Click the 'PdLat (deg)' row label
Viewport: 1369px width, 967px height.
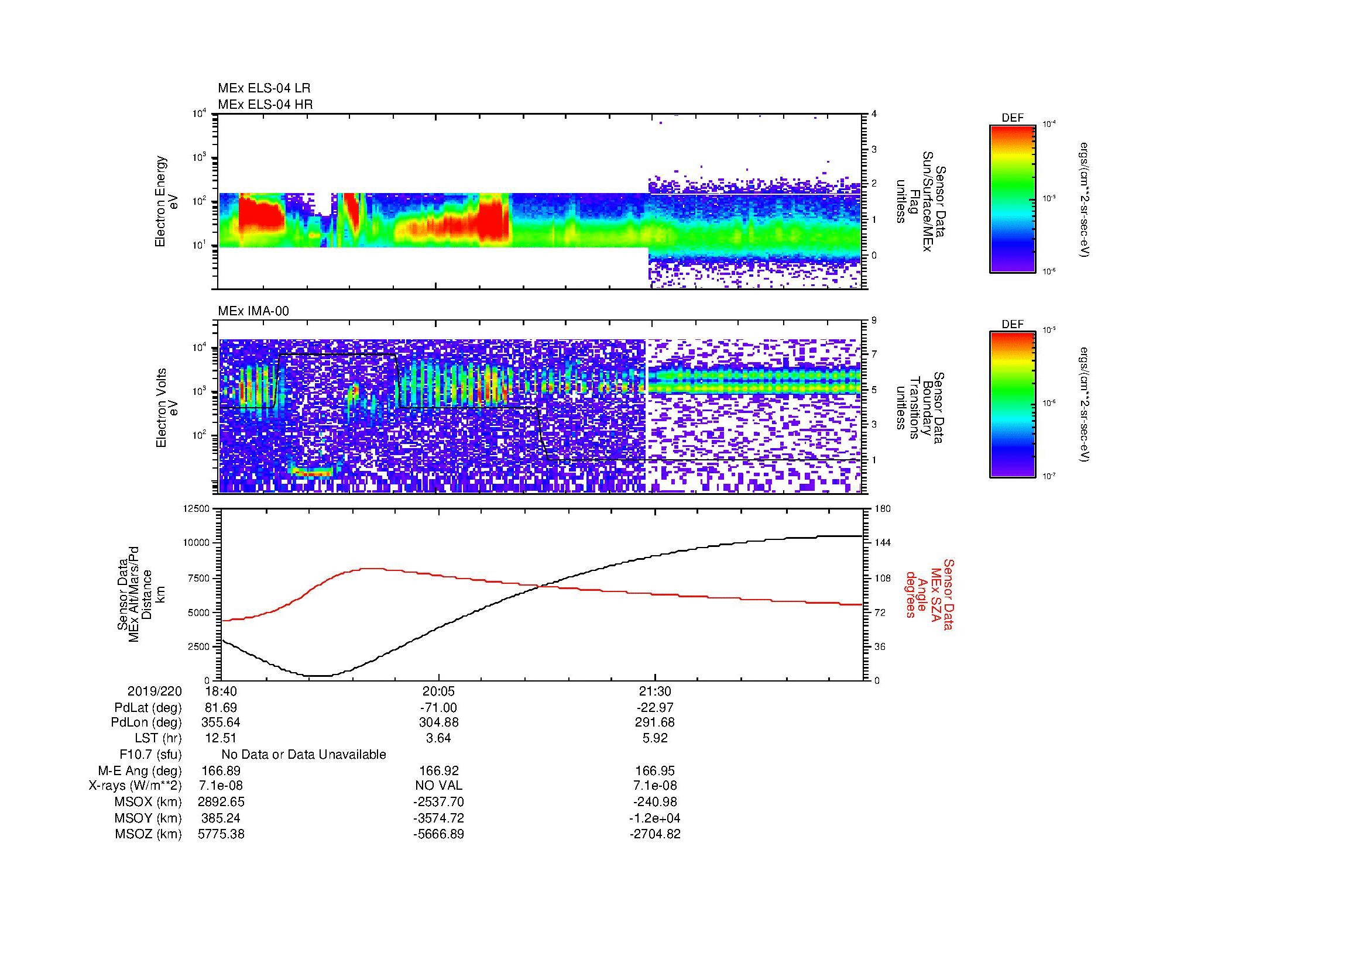tap(148, 708)
